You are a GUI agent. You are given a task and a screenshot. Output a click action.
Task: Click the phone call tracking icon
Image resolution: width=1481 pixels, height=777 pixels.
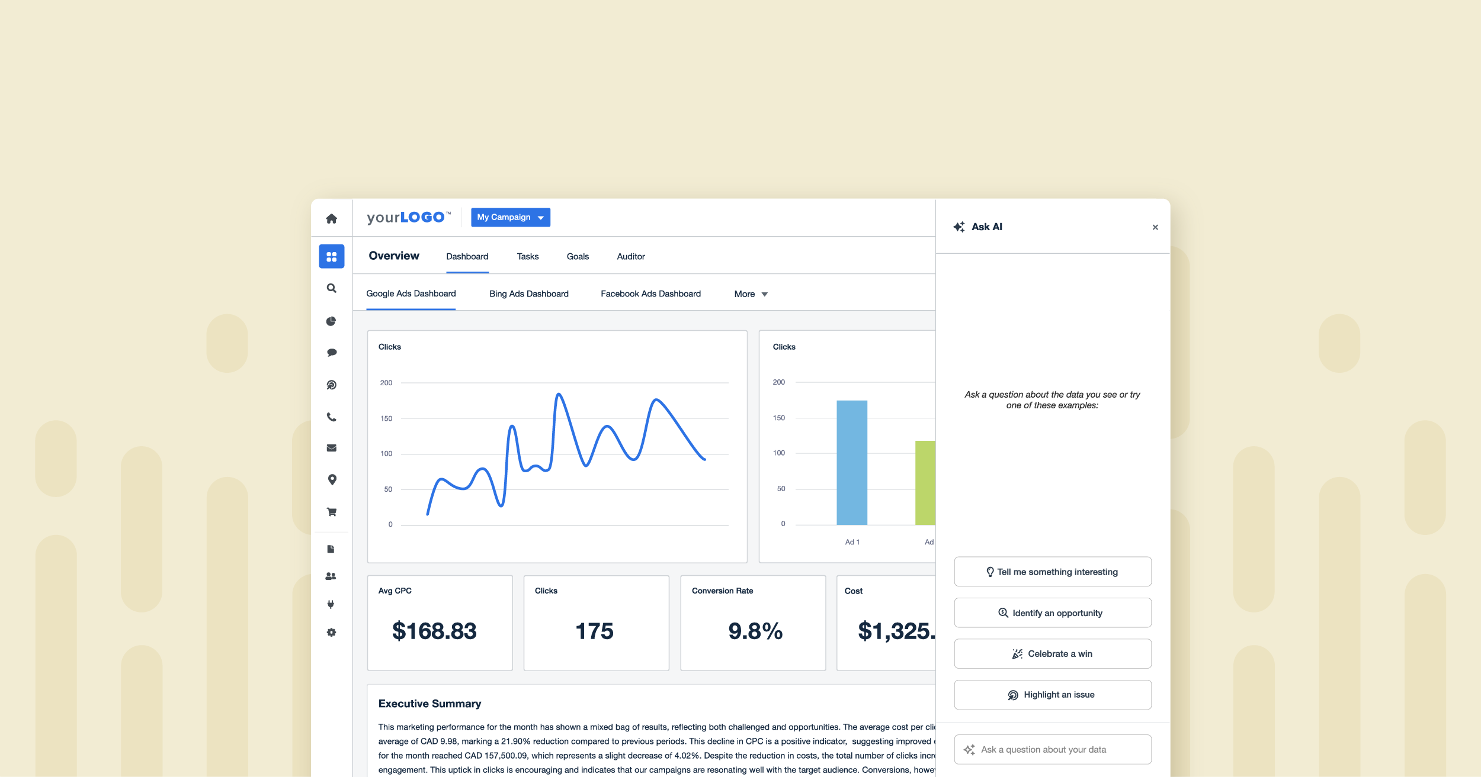tap(331, 417)
